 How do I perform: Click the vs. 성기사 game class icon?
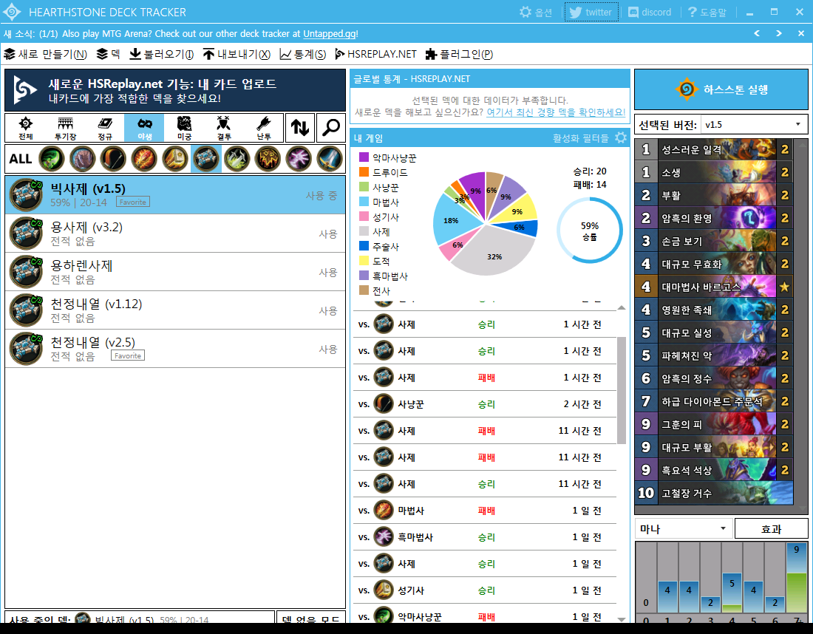(384, 590)
